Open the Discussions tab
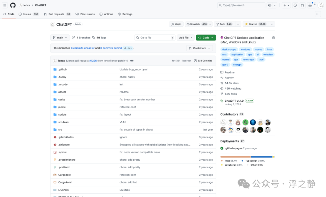 pos(85,14)
